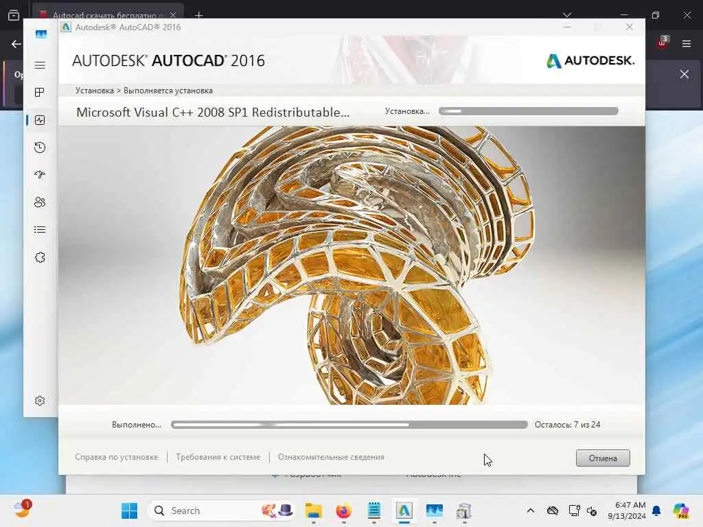Open Windows Start menu
703x527 pixels.
[130, 511]
